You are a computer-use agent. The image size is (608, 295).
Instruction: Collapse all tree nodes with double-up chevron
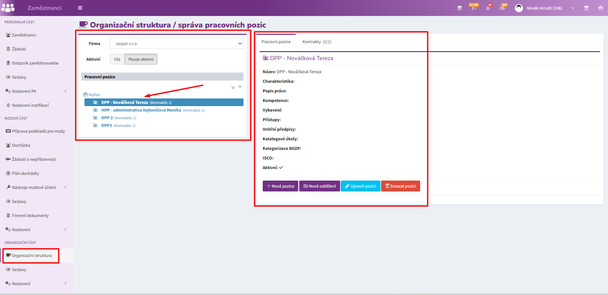click(x=240, y=87)
